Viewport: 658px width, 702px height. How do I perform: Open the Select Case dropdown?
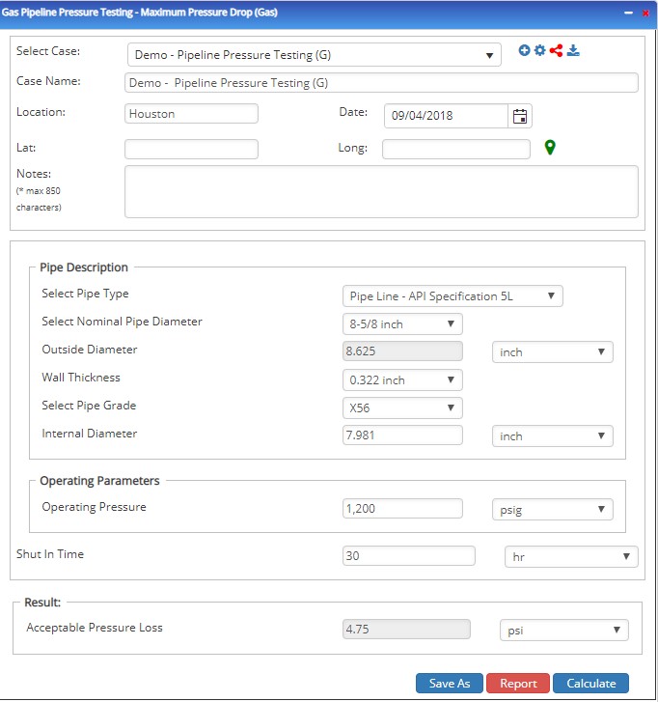tap(314, 55)
